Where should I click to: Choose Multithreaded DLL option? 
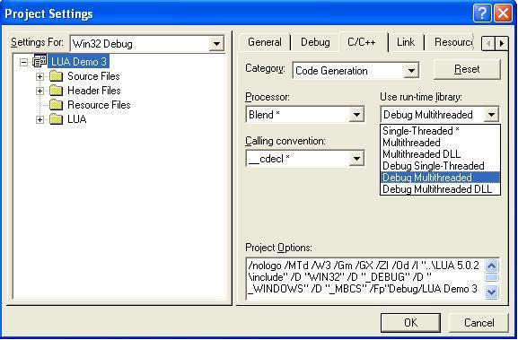coord(440,154)
